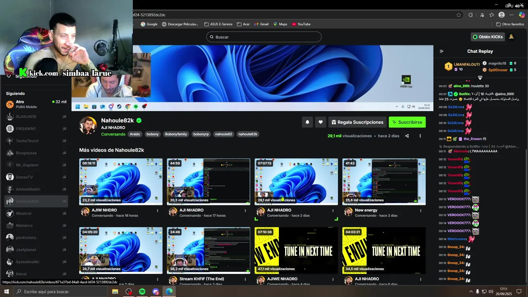The height and width of the screenshot is (297, 528).
Task: Open ilyaselmaliki channel in sidebar
Action: pyautogui.click(x=36, y=262)
